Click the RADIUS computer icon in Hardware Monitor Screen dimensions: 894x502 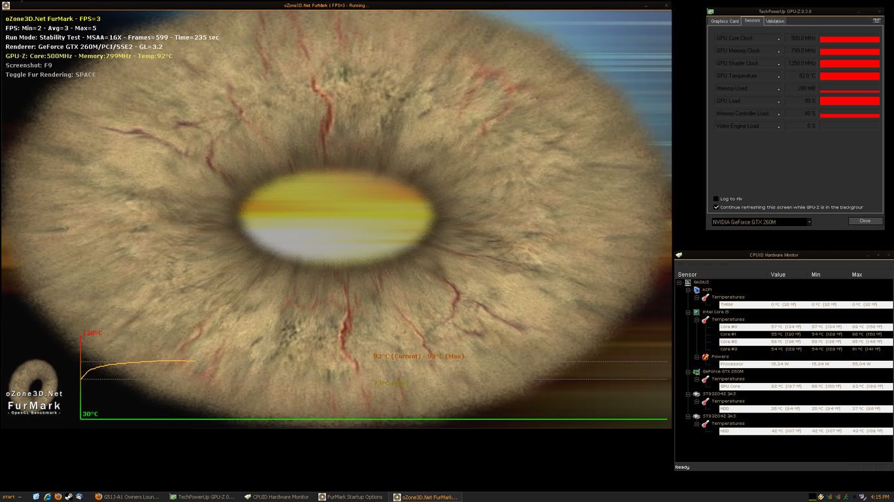(x=688, y=282)
